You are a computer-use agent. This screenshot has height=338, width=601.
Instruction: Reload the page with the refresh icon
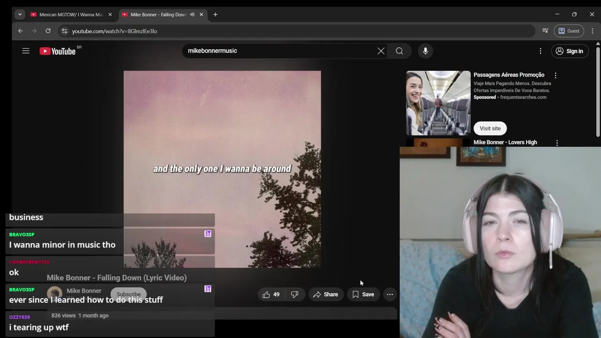pos(48,31)
